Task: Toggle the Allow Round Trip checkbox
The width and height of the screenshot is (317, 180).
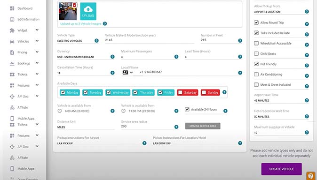Action: [256, 22]
